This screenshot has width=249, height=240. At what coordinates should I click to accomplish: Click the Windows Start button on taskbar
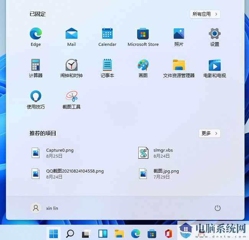click(54, 233)
